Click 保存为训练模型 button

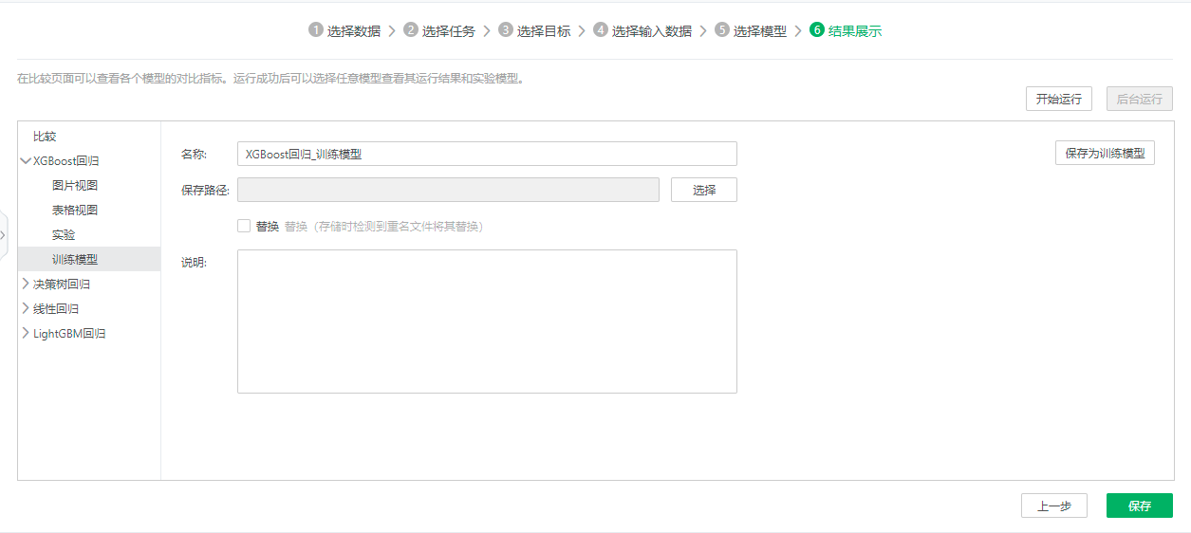point(1105,154)
